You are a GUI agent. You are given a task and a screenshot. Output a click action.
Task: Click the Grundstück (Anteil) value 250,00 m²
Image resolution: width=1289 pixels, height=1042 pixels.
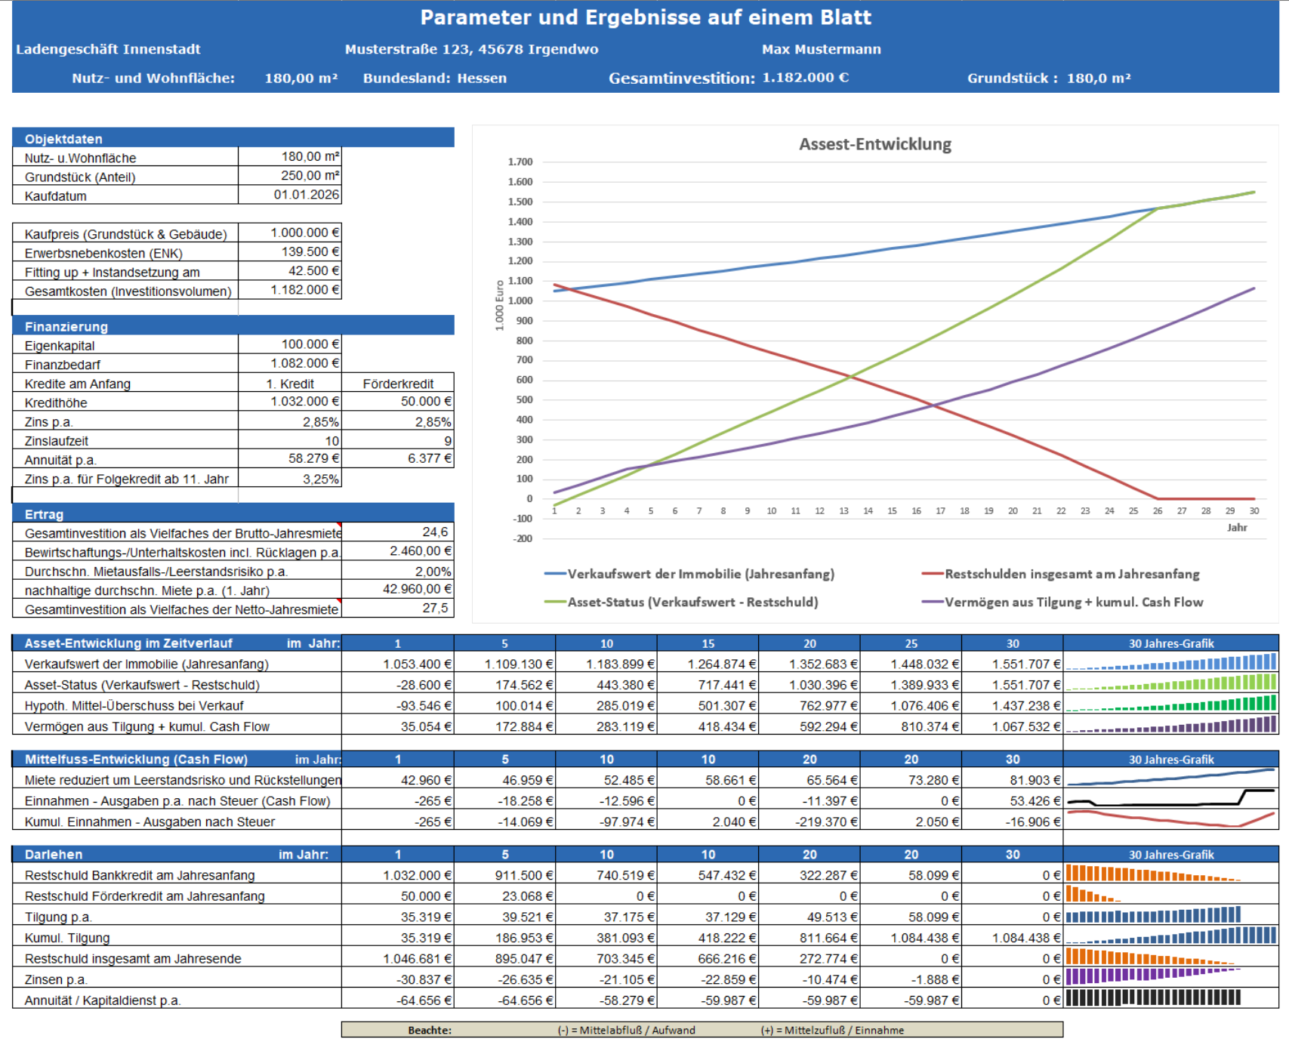pos(290,176)
